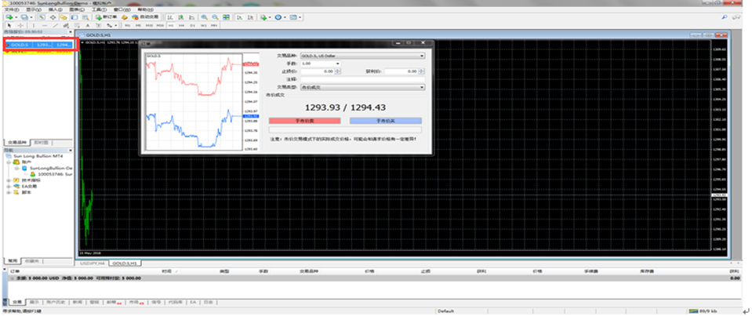Open the volume dropdown showing 1.00
Image resolution: width=752 pixels, height=316 pixels.
click(x=320, y=64)
